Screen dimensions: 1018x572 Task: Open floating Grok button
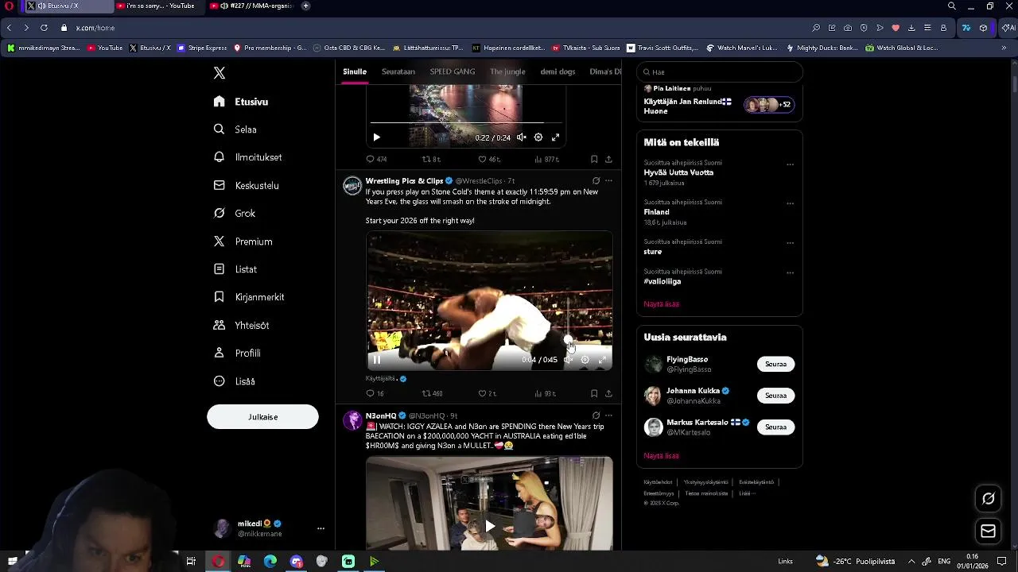coord(988,499)
